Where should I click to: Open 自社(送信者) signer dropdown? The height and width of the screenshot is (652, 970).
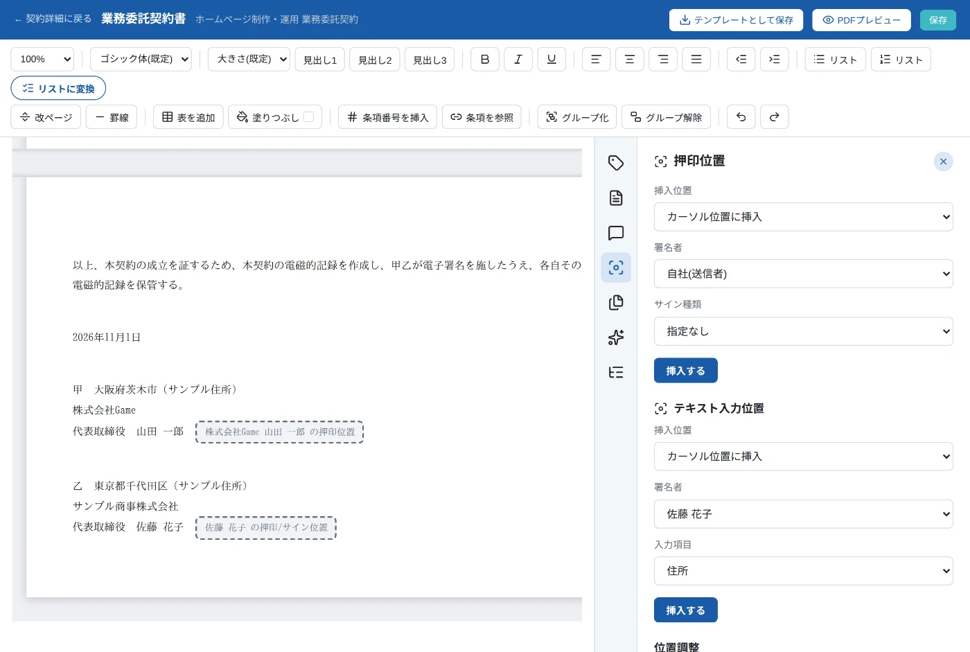(x=804, y=274)
